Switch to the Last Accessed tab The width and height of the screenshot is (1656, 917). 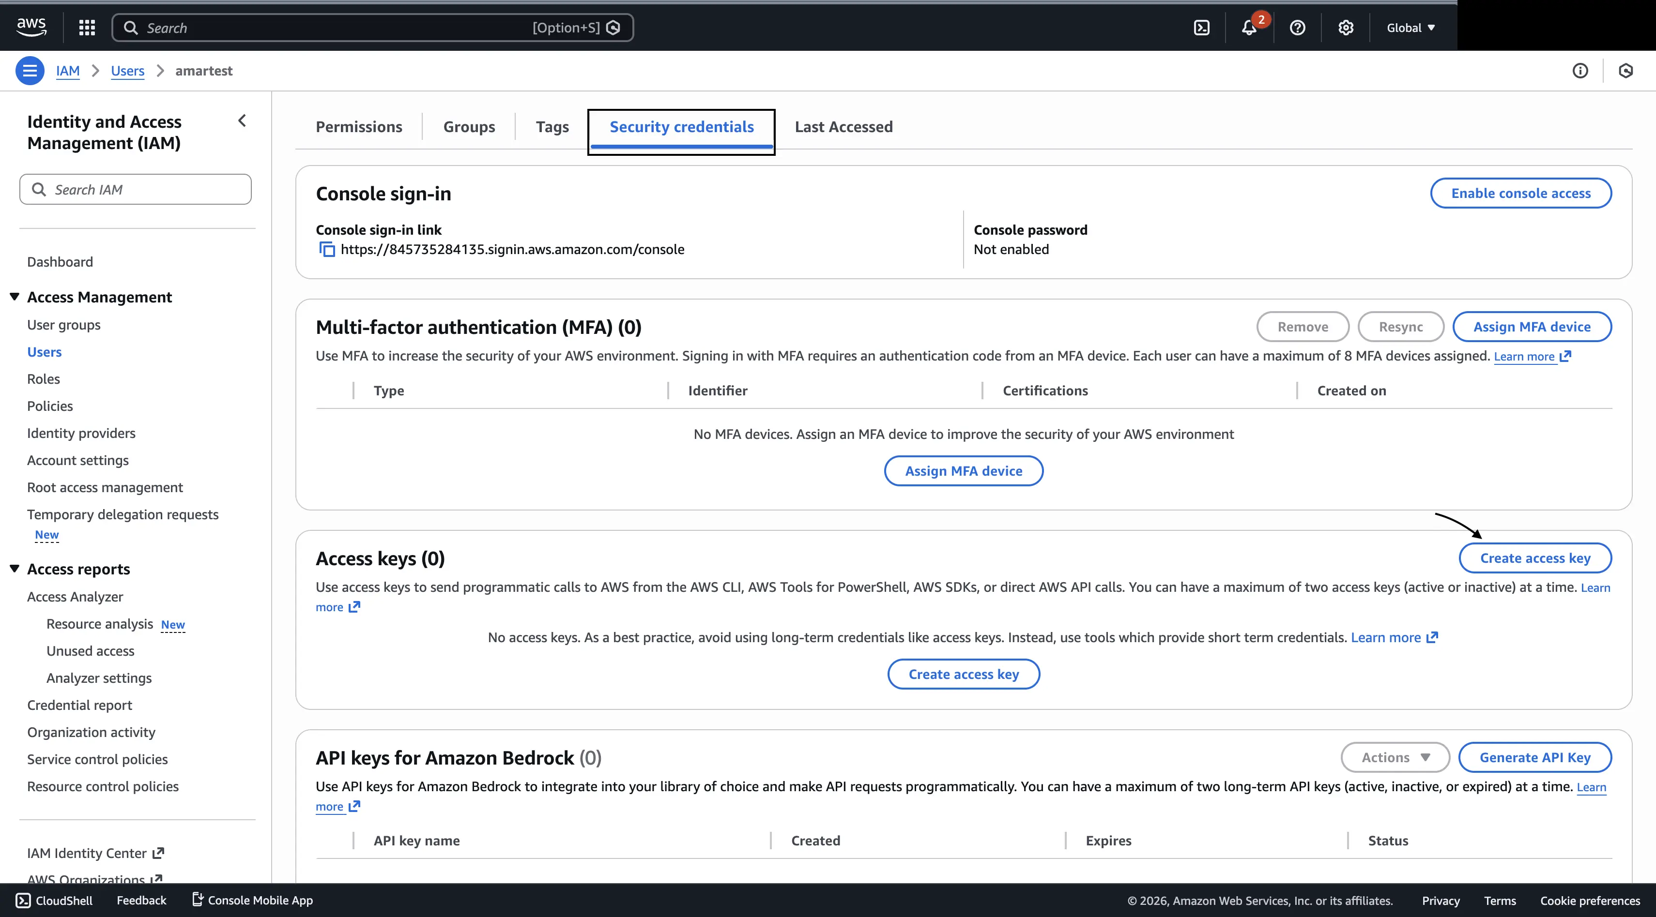pyautogui.click(x=843, y=127)
